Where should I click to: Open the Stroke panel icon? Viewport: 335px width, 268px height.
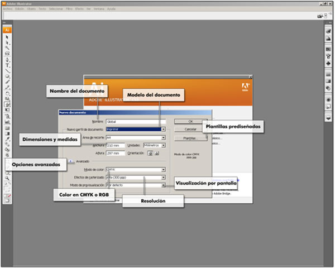pyautogui.click(x=328, y=74)
